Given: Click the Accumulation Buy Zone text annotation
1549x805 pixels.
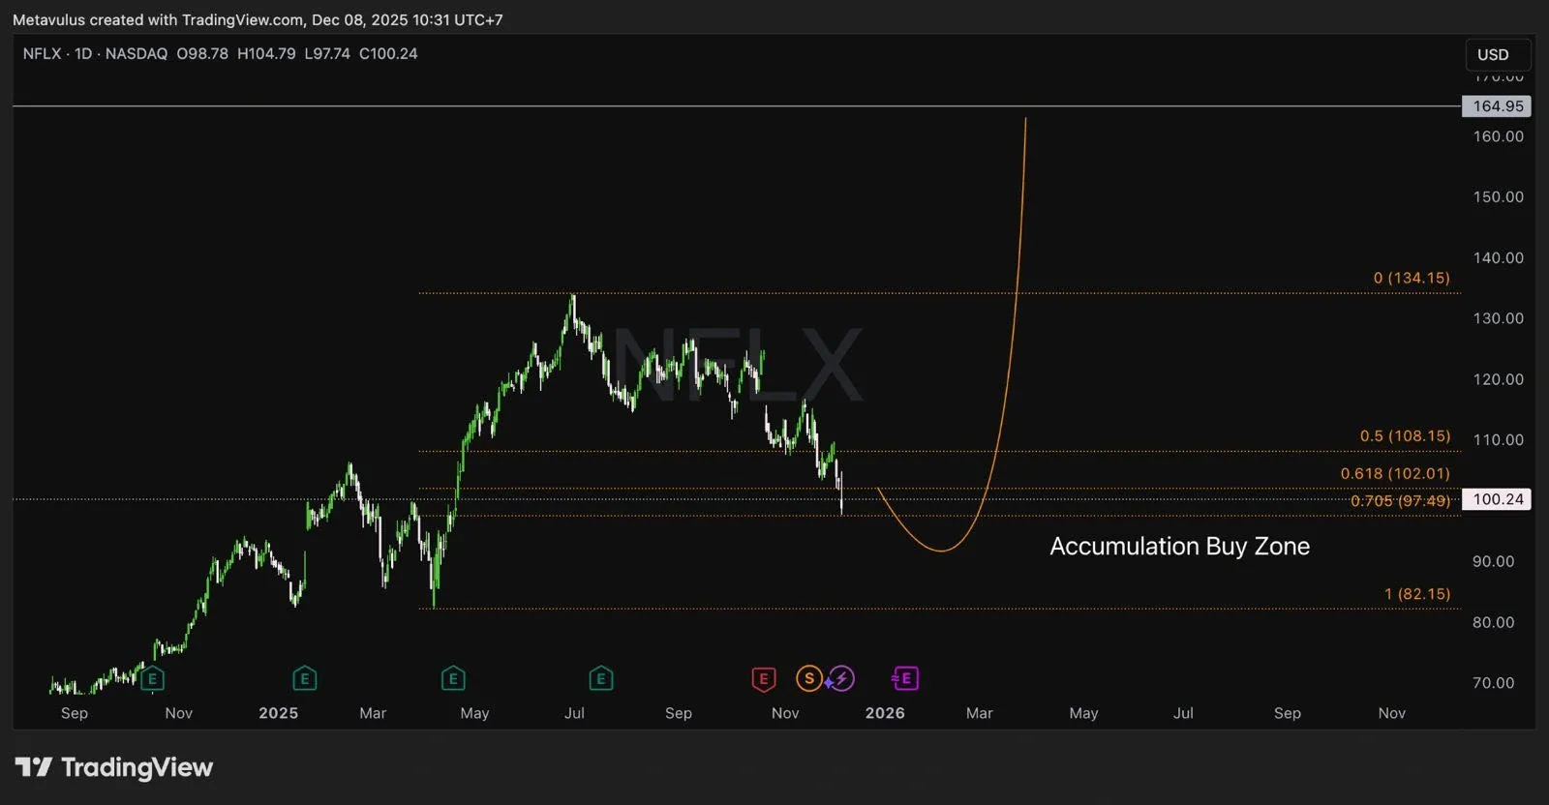Looking at the screenshot, I should pos(1179,547).
